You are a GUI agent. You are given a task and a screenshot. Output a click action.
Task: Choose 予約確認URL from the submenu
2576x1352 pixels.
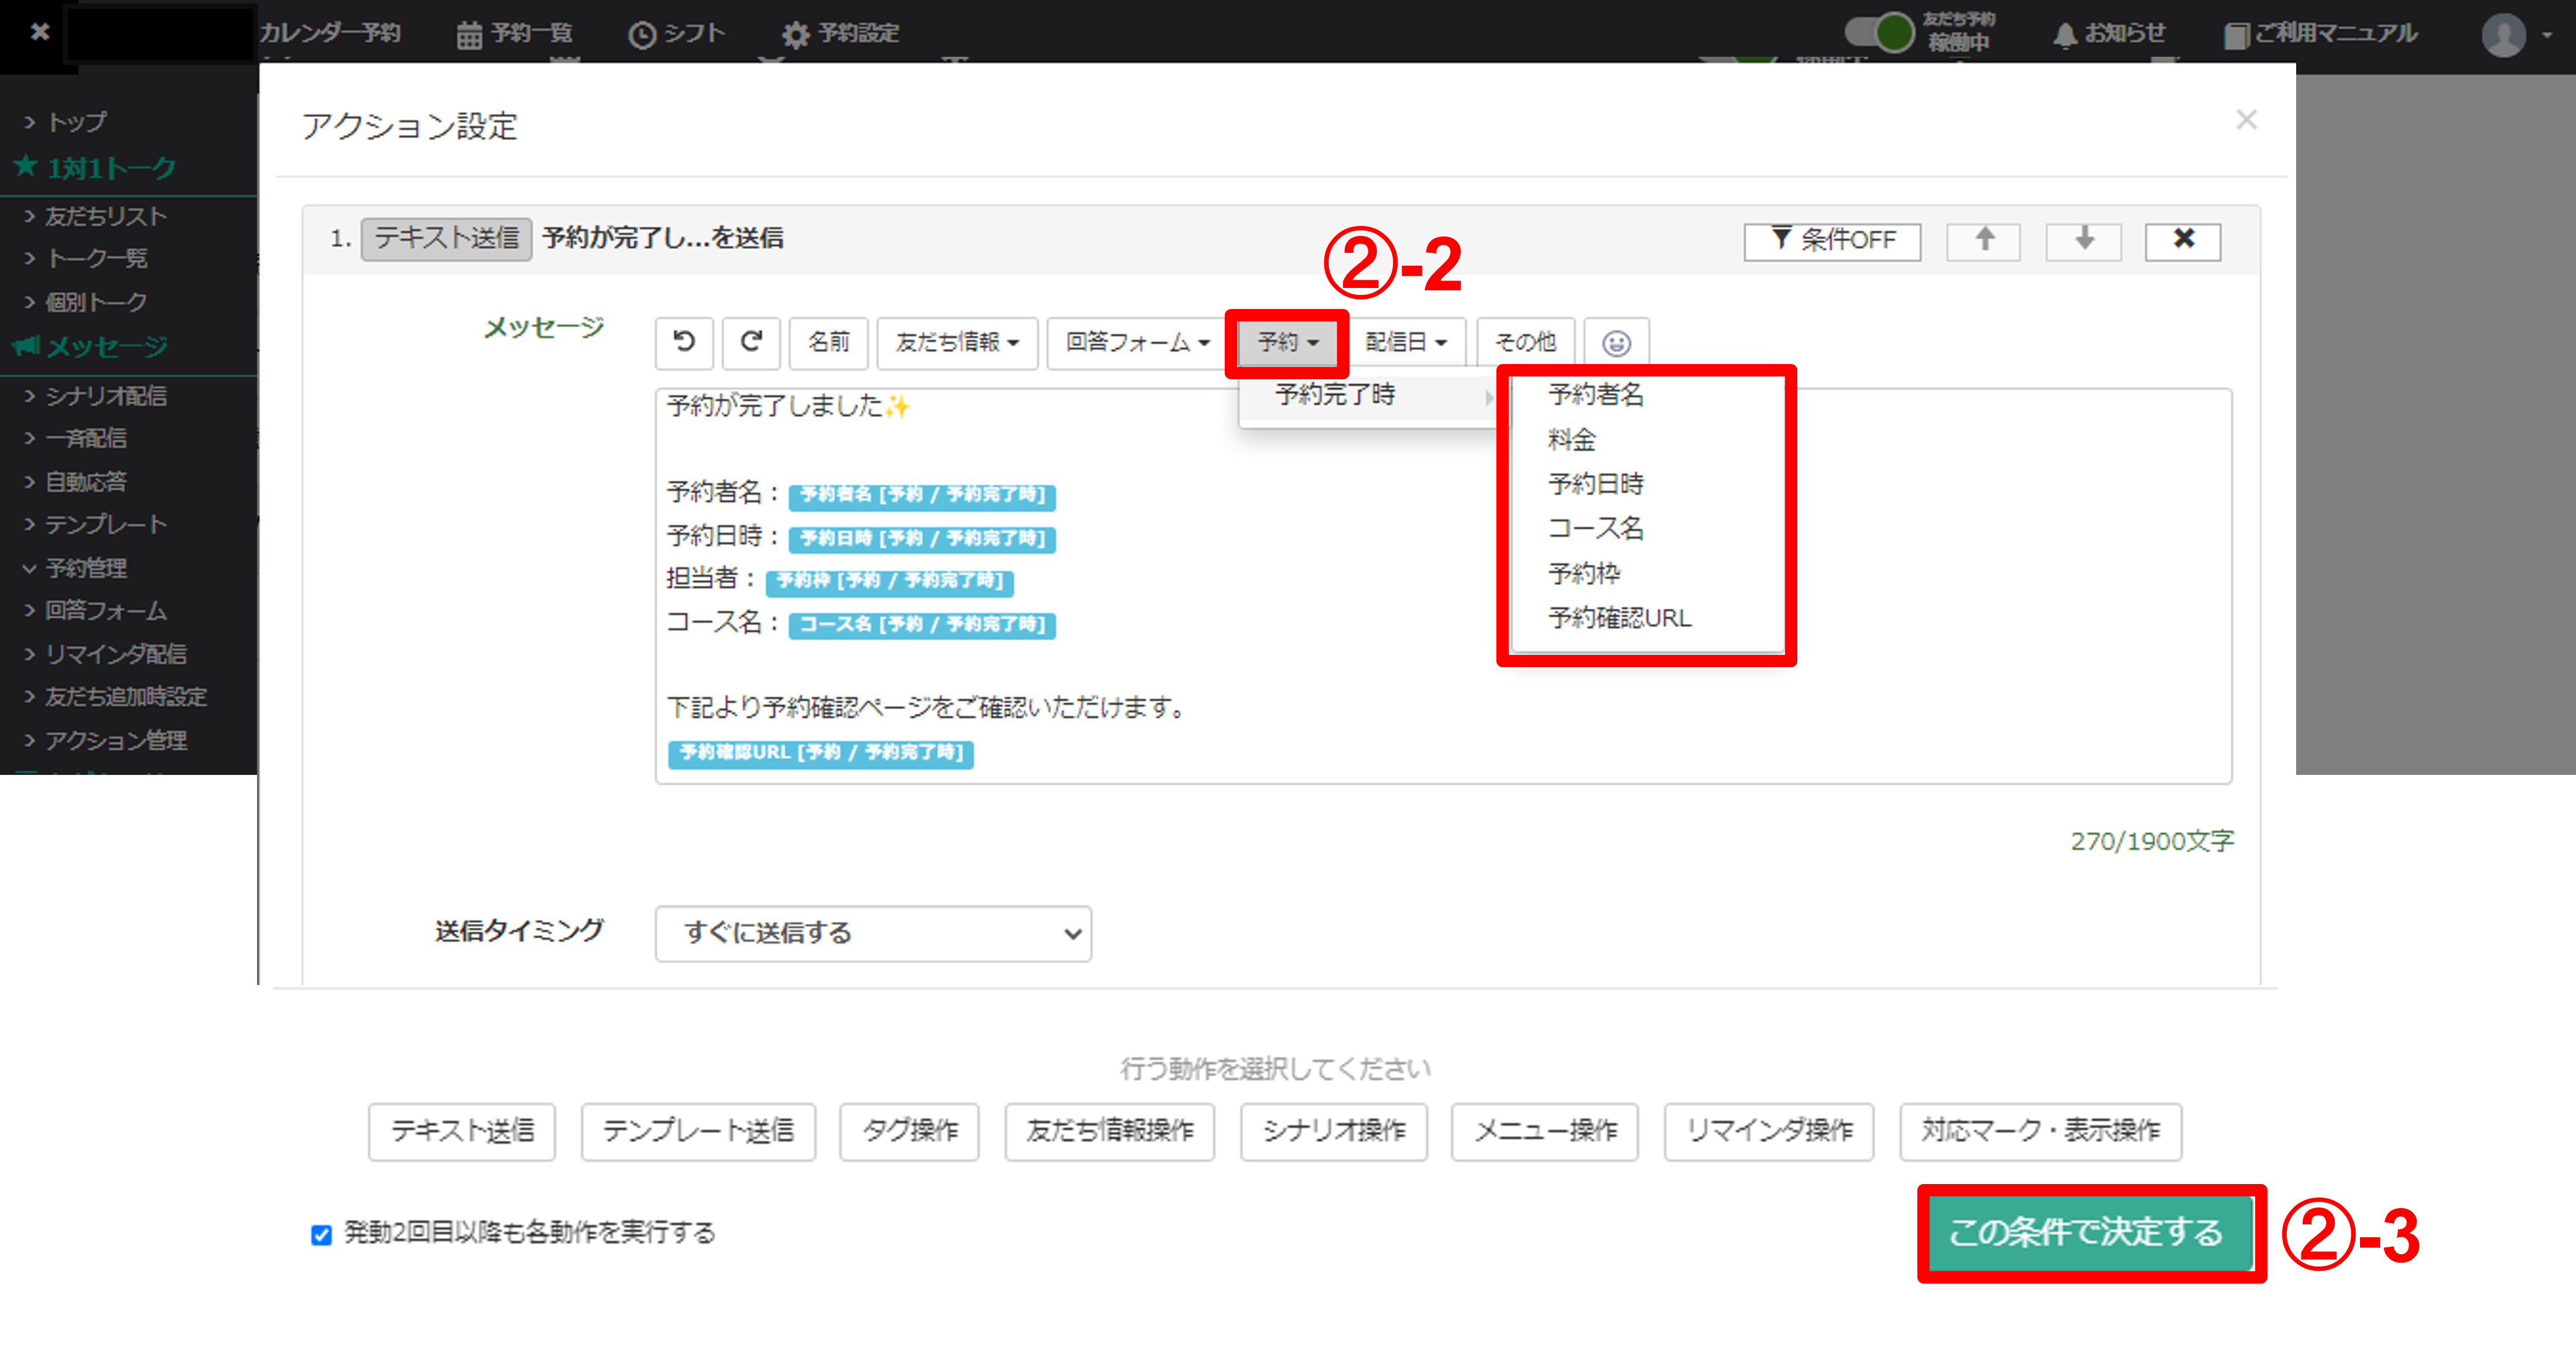pos(1619,618)
